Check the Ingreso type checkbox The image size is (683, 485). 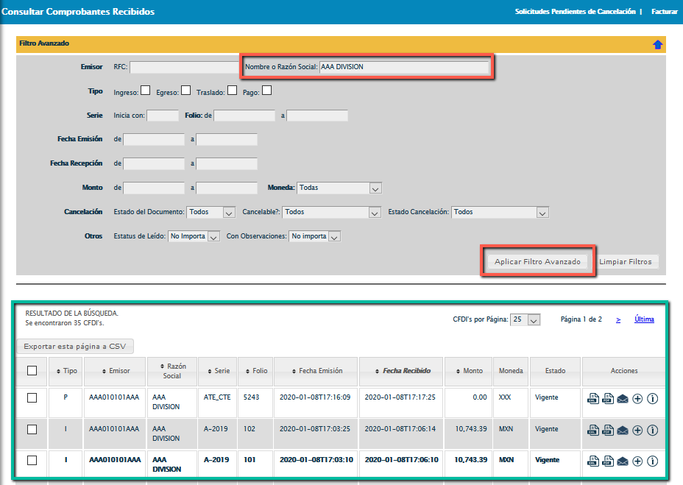coord(146,91)
